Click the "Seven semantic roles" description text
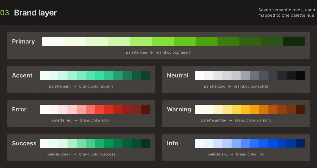 [287, 13]
